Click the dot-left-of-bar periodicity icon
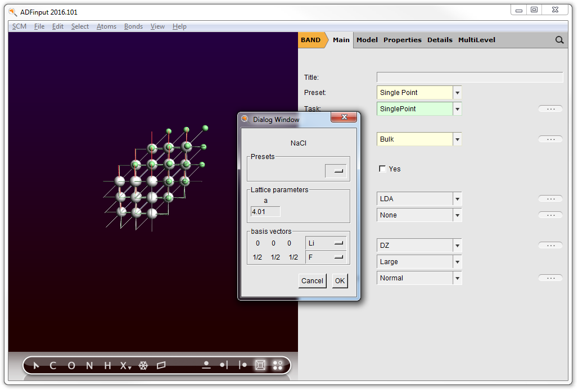The image size is (578, 390). 224,365
